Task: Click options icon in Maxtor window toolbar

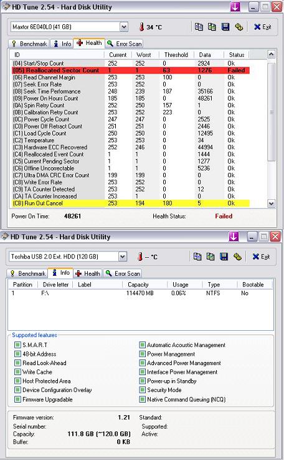Action: coord(239,27)
